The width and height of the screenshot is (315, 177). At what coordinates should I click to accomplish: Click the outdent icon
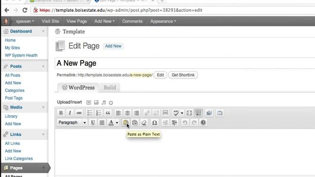(x=165, y=122)
